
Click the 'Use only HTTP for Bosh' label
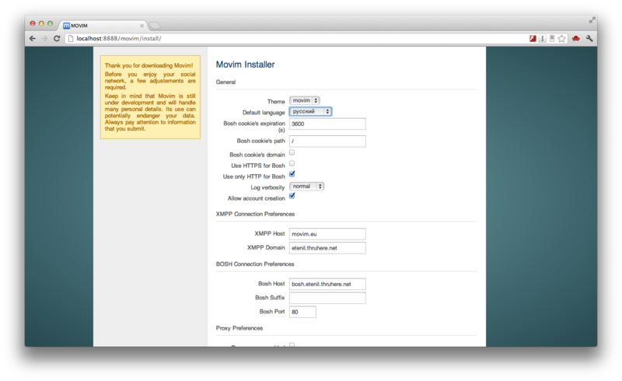point(254,177)
